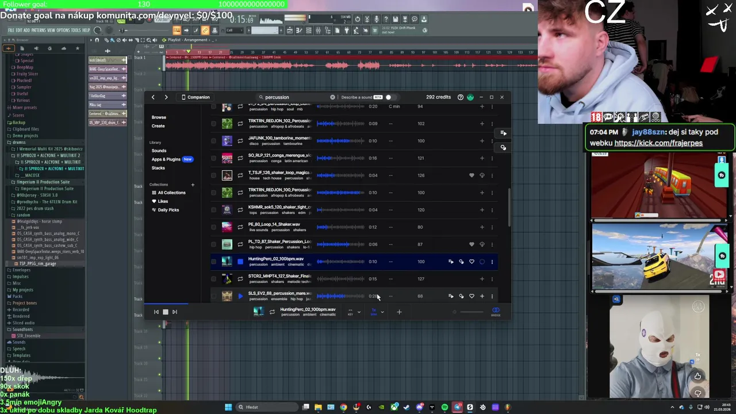Open the key dropdown in Splice player
Screen dimensions: 736x414
(354, 312)
